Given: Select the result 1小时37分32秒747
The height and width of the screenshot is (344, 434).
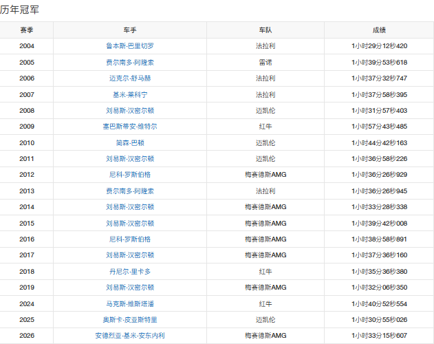Looking at the screenshot, I should pyautogui.click(x=379, y=78).
